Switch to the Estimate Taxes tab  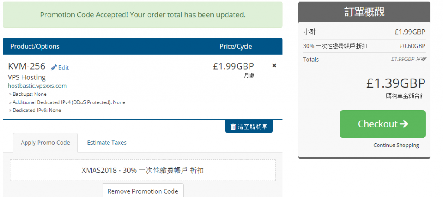[107, 143]
